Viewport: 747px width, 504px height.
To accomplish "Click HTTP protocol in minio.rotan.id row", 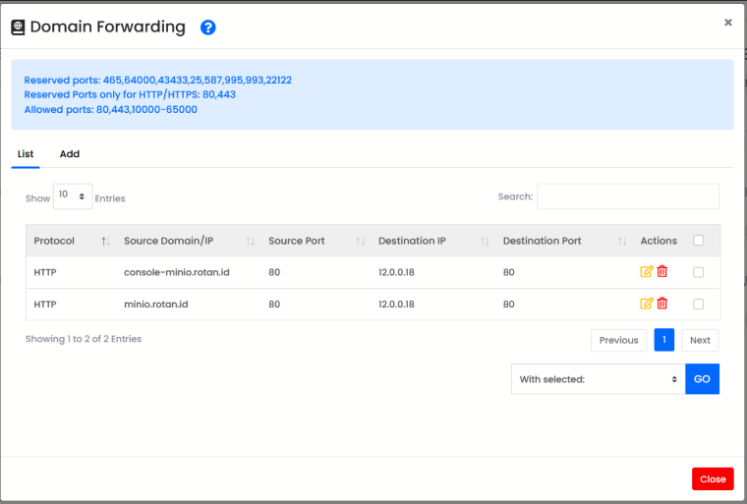I will click(45, 304).
